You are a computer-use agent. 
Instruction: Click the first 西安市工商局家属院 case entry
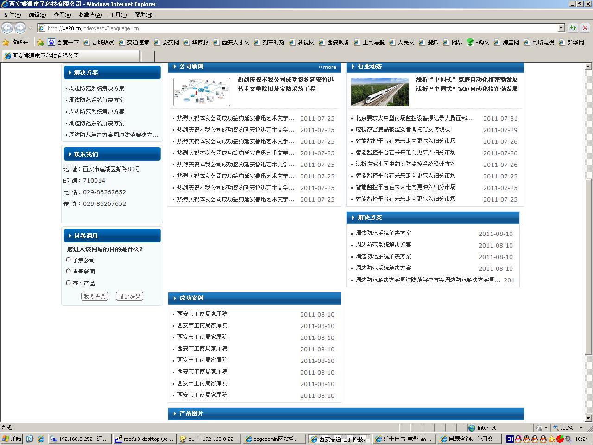point(202,314)
